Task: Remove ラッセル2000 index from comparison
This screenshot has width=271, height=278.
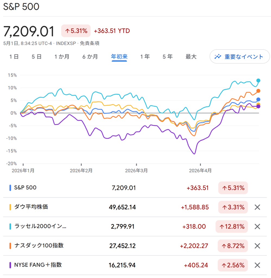Action: click(257, 226)
